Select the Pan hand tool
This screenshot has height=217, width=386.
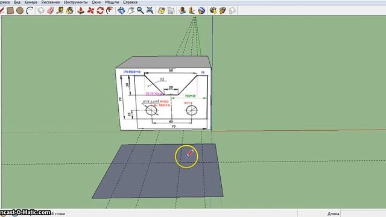point(131,11)
